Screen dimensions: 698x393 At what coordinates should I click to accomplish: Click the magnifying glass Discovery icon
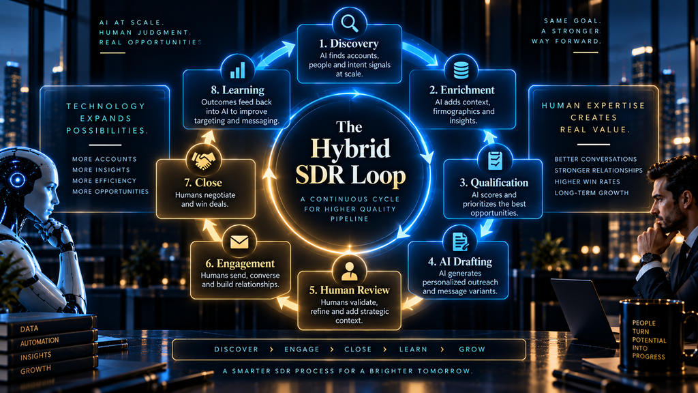[350, 23]
